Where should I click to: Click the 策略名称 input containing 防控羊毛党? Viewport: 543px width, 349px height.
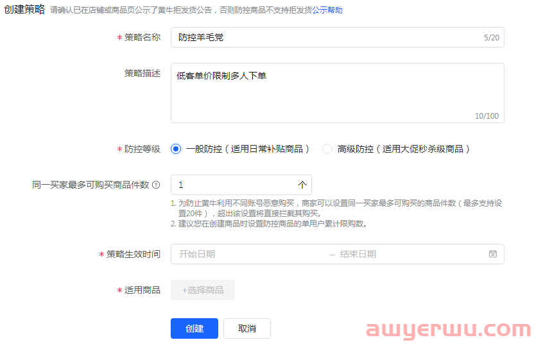(x=321, y=38)
